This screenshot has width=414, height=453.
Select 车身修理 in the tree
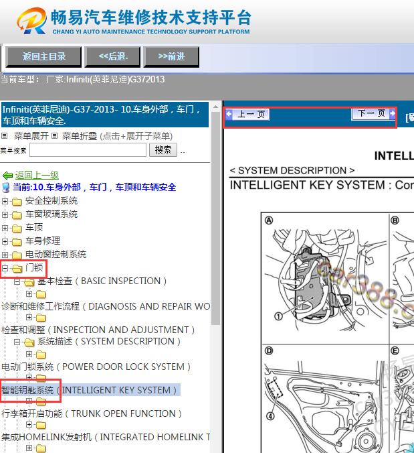click(x=43, y=241)
